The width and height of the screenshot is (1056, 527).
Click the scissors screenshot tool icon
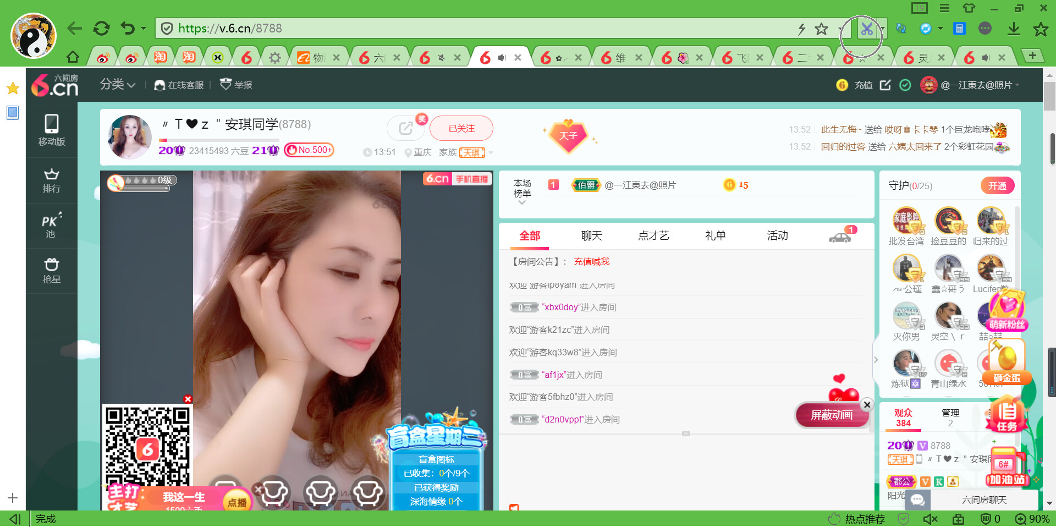pos(867,29)
